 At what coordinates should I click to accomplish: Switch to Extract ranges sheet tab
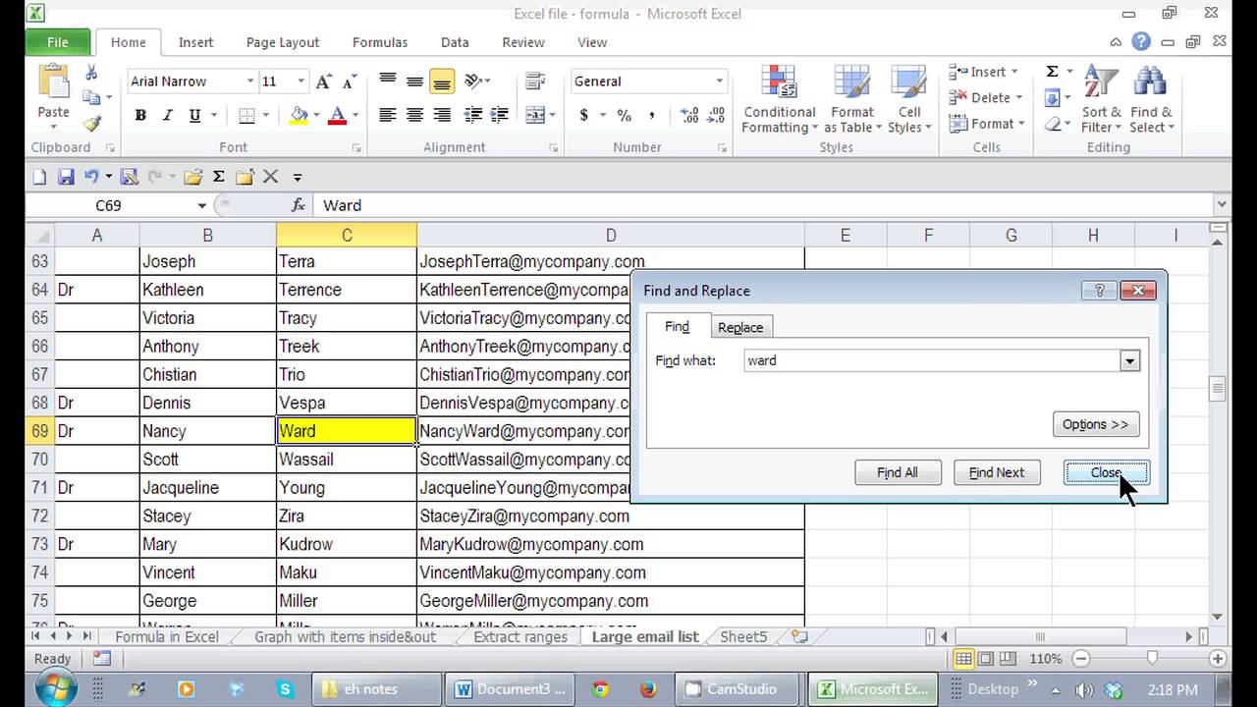click(520, 636)
